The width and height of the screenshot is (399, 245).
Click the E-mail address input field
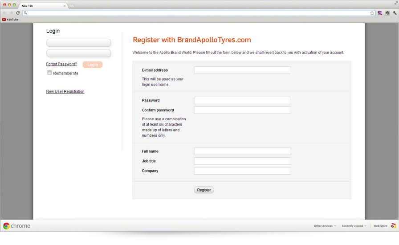tap(242, 70)
